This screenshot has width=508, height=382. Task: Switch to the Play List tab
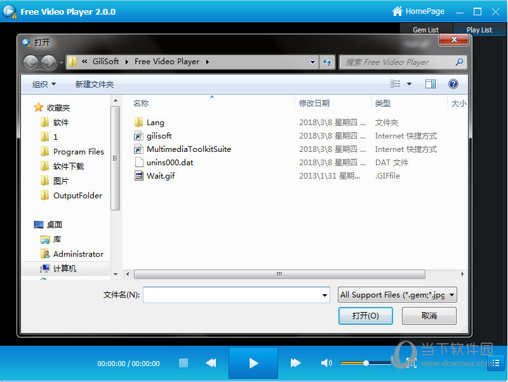(x=479, y=30)
